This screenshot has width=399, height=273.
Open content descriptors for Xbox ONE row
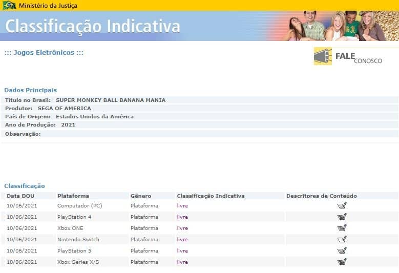coord(342,228)
